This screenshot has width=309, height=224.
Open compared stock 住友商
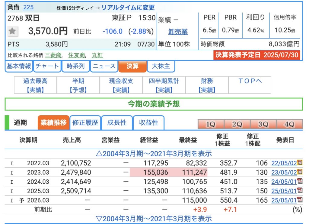pyautogui.click(x=76, y=55)
